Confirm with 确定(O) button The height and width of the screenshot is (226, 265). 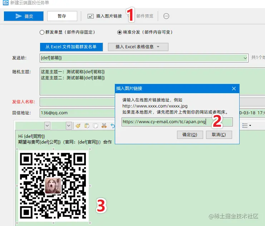(190, 135)
